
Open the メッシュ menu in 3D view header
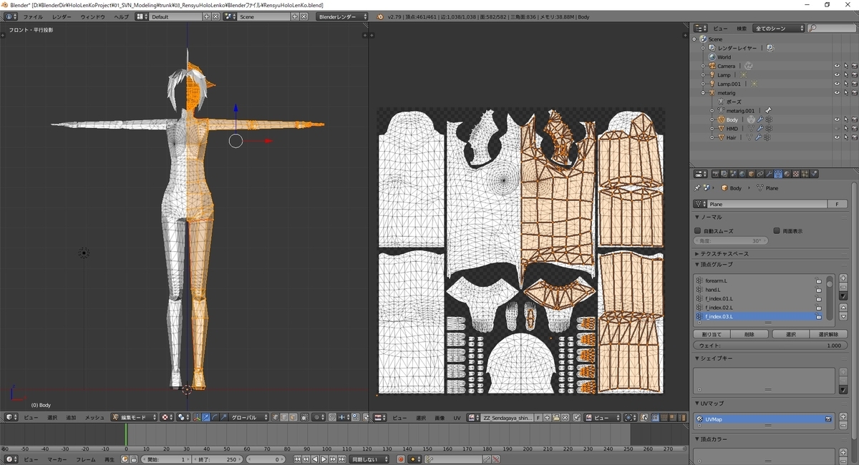tap(94, 417)
